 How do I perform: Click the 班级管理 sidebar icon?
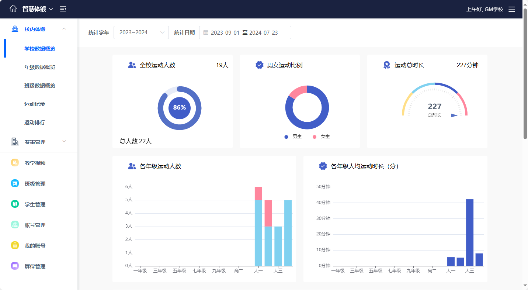[15, 183]
